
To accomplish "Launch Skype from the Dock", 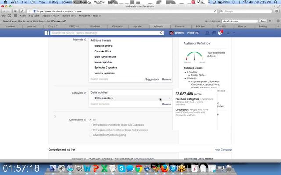I will coord(121,168).
